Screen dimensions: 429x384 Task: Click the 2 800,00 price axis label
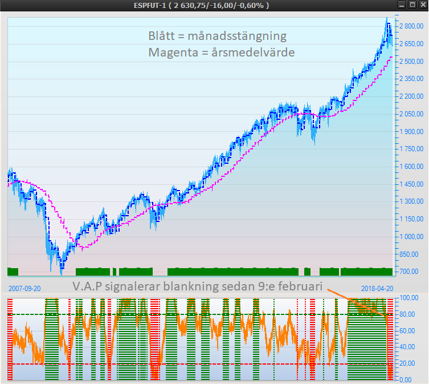(x=411, y=26)
